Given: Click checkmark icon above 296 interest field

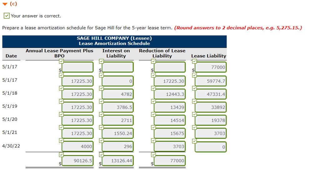Looking at the screenshot, I should (x=102, y=140).
